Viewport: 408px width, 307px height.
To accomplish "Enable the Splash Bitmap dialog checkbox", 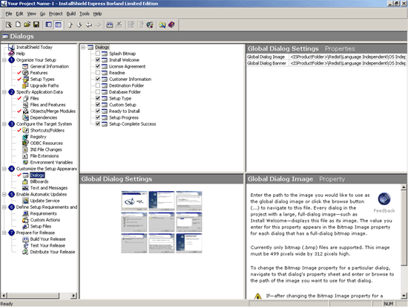I will (98, 54).
